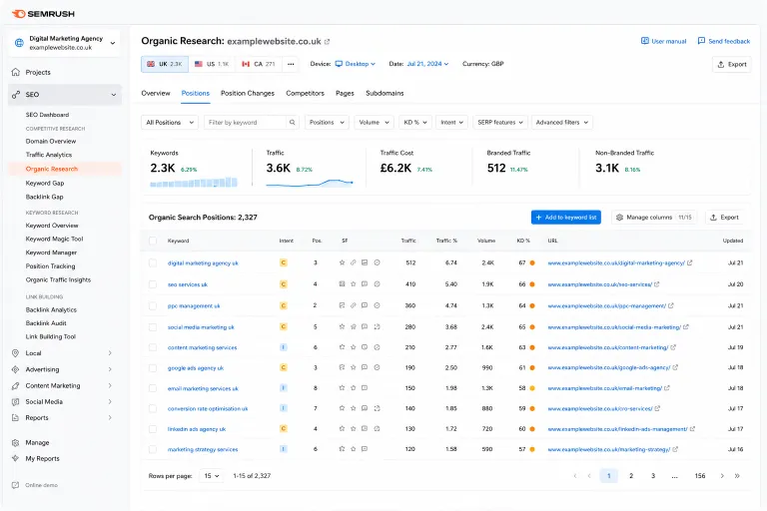
Task: Click link SERP feature icon for ppc management uk
Action: click(x=354, y=305)
